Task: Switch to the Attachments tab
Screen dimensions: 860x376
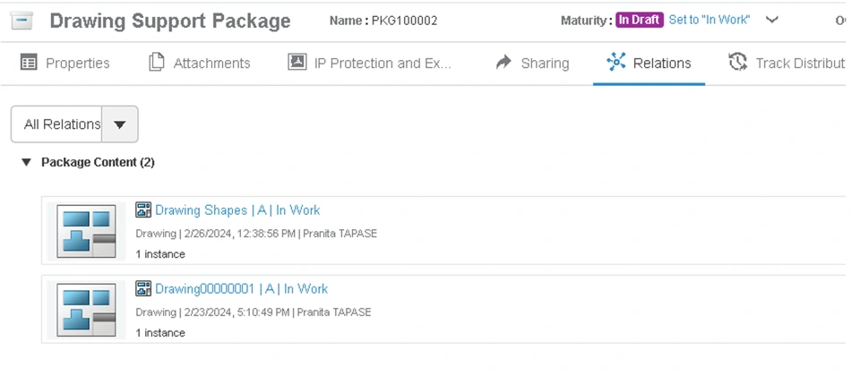Action: click(x=211, y=64)
